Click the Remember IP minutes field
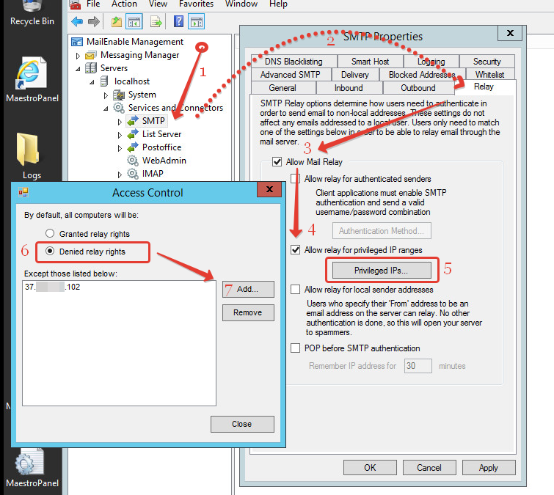The width and height of the screenshot is (554, 495). [x=418, y=366]
